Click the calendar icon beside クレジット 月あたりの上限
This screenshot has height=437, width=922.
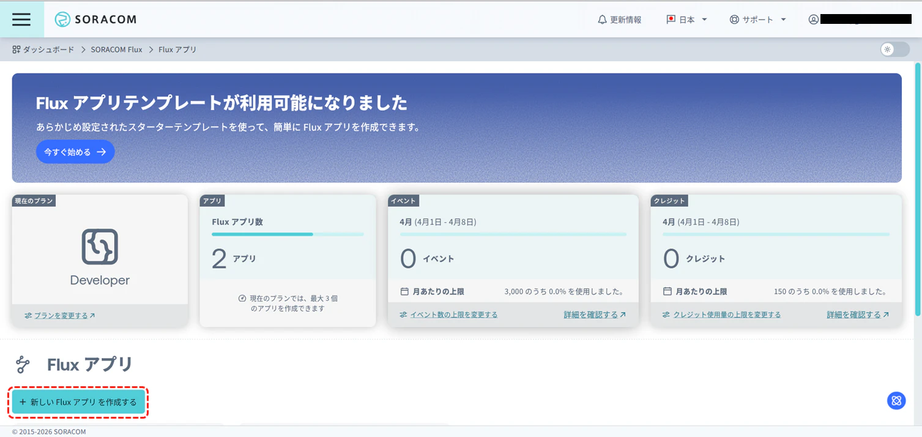[x=667, y=291]
